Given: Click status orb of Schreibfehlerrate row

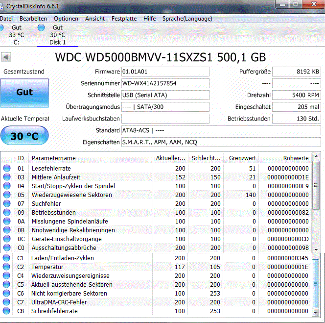Looking at the screenshot, I should [x=6, y=311].
